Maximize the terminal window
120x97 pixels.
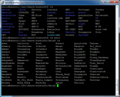click(x=108, y=2)
